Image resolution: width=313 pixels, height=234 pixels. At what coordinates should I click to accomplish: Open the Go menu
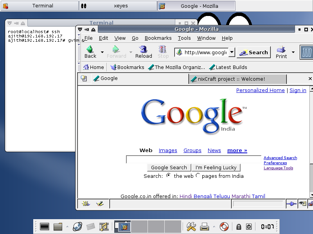point(135,38)
